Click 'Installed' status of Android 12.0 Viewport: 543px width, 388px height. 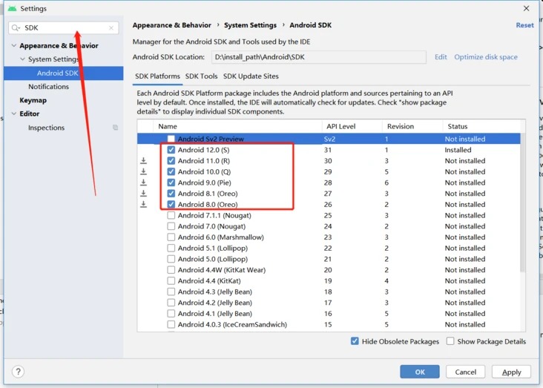coord(458,150)
